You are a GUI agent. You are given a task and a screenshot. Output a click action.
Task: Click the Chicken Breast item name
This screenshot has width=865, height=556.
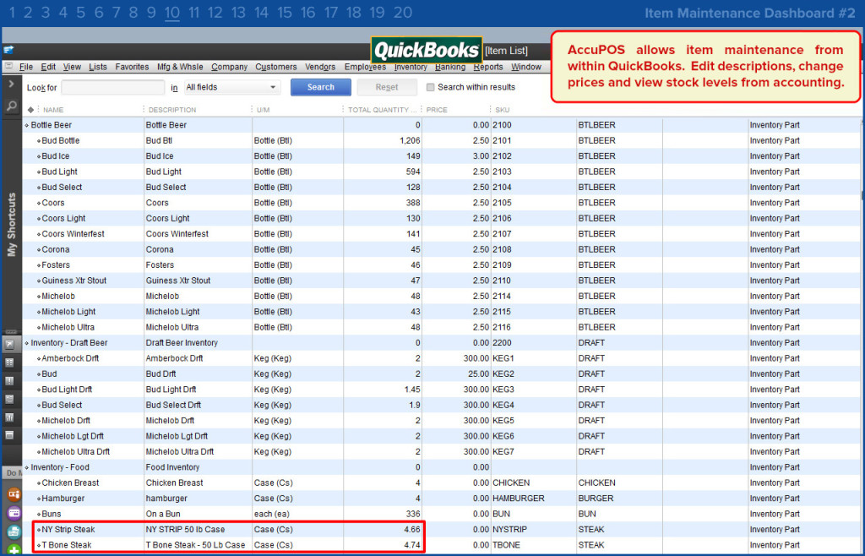[x=70, y=482]
